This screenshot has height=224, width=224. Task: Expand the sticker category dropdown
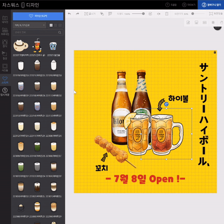[x=29, y=25]
